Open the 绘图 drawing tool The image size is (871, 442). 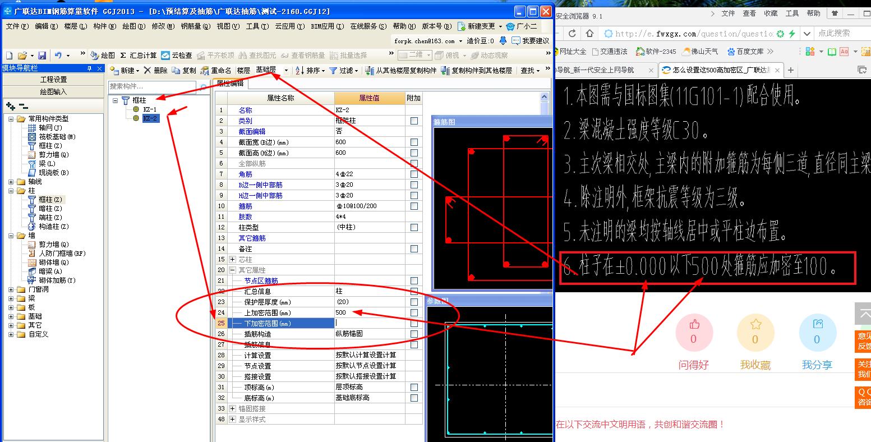pos(103,55)
